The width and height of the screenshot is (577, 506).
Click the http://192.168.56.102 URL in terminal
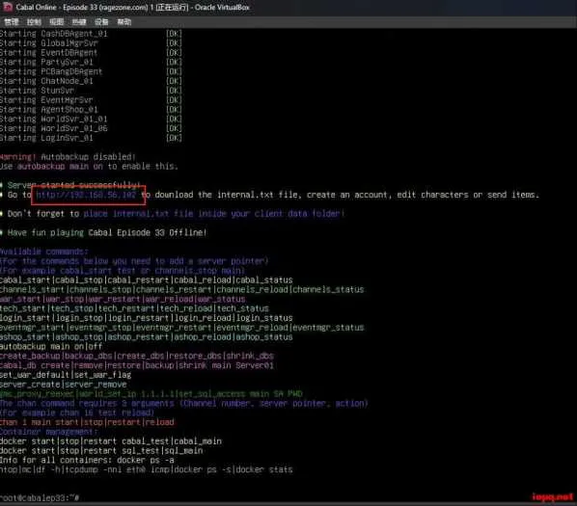(x=86, y=195)
